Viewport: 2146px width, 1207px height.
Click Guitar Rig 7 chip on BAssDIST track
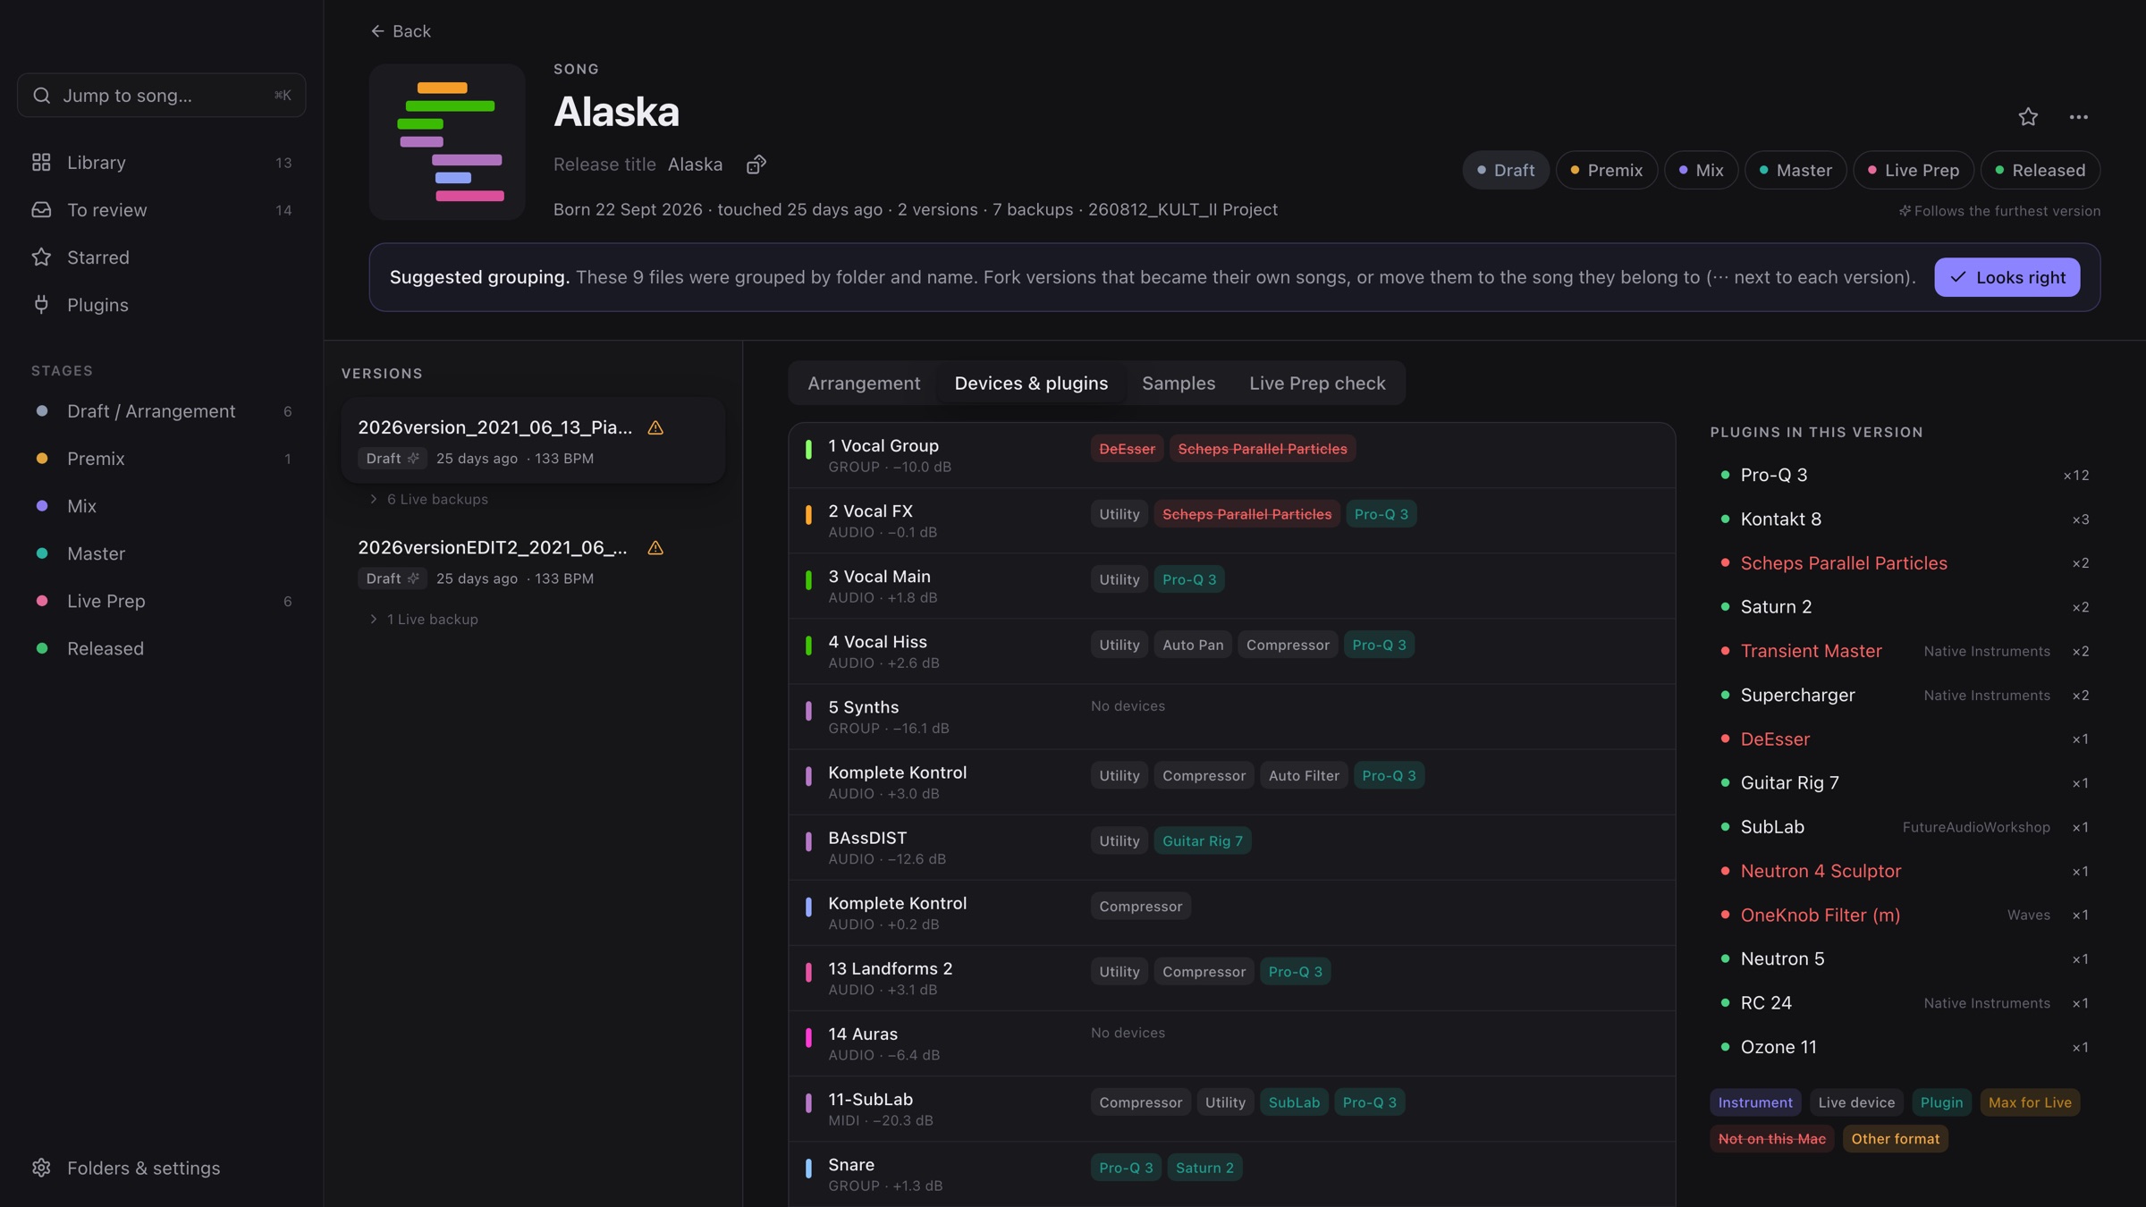click(x=1202, y=841)
